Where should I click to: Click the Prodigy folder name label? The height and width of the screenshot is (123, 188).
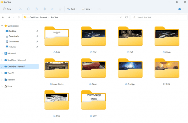click(x=131, y=84)
